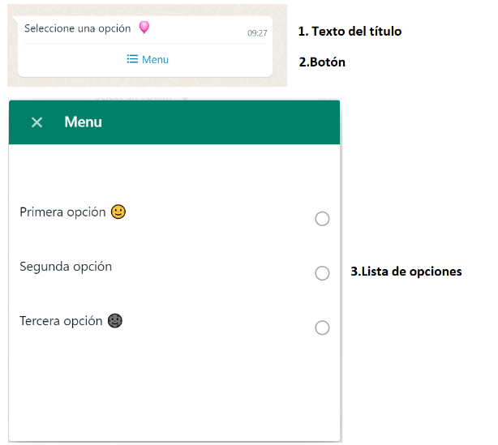
Task: Click an empty area of the green header bar
Action: (x=222, y=122)
